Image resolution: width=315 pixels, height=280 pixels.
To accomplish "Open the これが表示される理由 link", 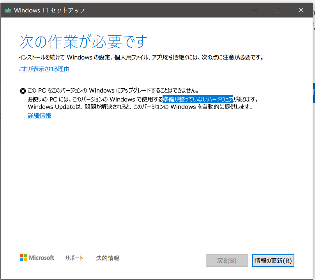I will [x=44, y=69].
